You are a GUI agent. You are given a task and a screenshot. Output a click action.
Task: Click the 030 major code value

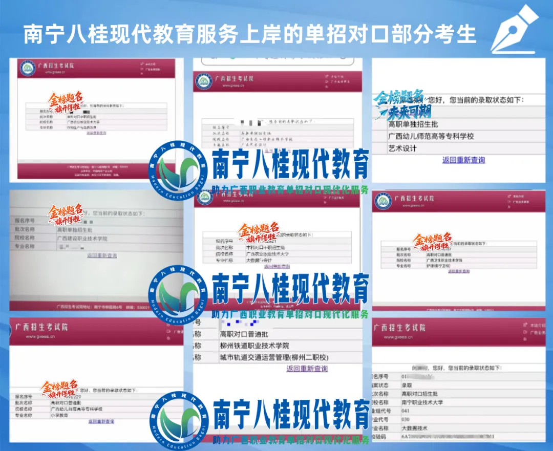(x=406, y=420)
